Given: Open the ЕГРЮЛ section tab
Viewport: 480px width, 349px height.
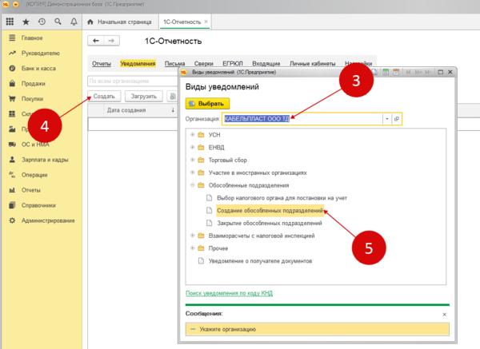Looking at the screenshot, I should pos(233,64).
